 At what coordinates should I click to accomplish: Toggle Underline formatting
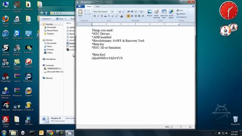click(102, 16)
